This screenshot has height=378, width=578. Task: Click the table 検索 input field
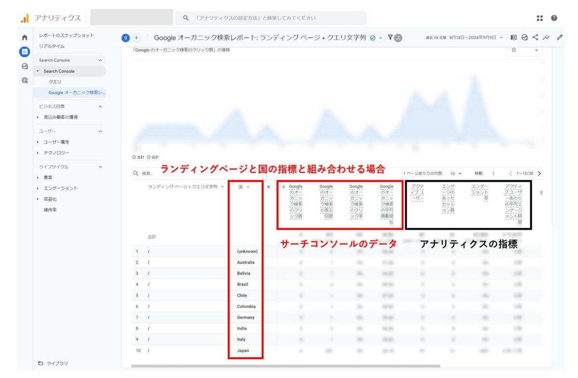coord(147,173)
